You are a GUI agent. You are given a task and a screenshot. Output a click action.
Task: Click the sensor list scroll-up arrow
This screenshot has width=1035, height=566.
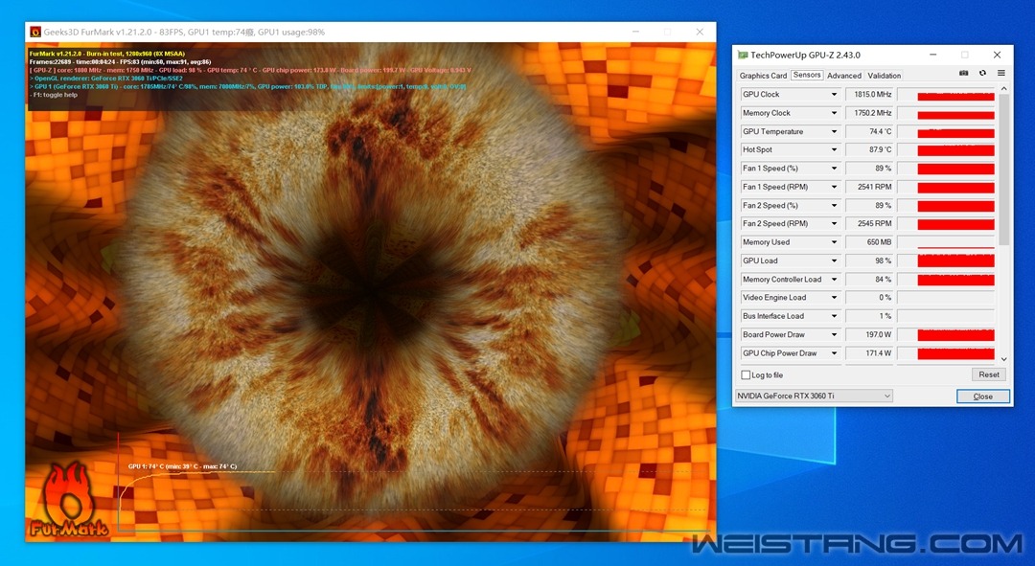(x=1004, y=88)
